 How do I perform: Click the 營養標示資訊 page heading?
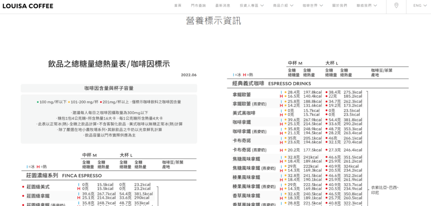[x=213, y=21]
